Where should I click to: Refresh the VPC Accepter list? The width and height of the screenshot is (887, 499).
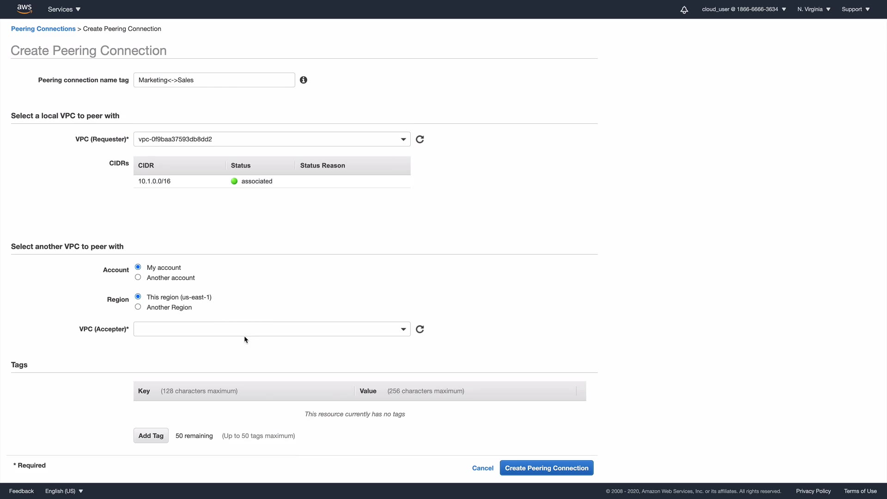click(x=420, y=329)
